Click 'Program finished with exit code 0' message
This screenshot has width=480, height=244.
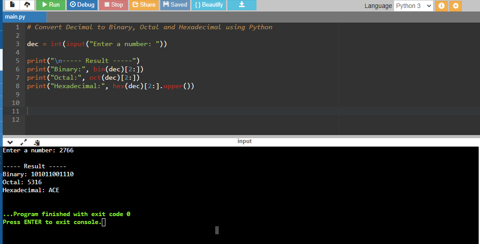pyautogui.click(x=67, y=214)
